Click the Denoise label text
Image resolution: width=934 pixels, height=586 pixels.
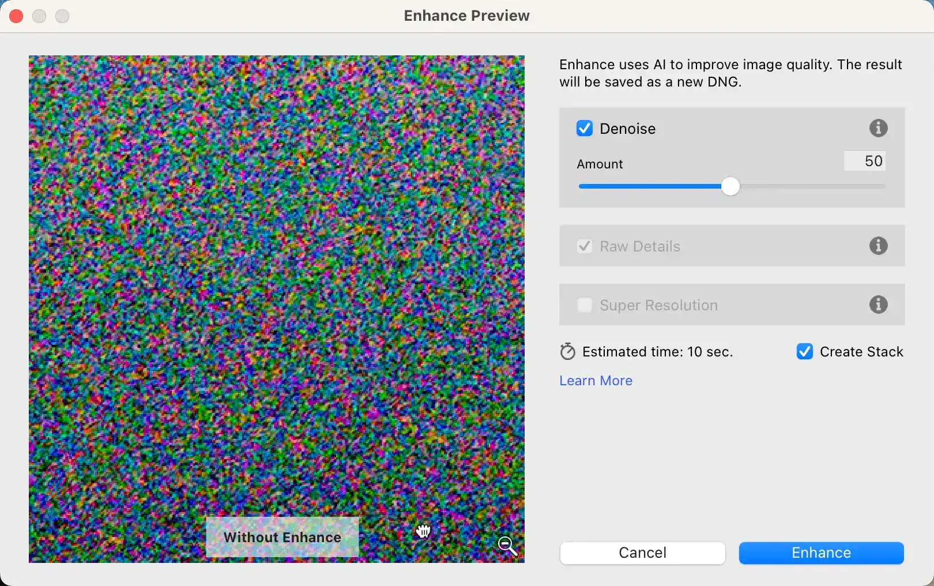pos(628,129)
